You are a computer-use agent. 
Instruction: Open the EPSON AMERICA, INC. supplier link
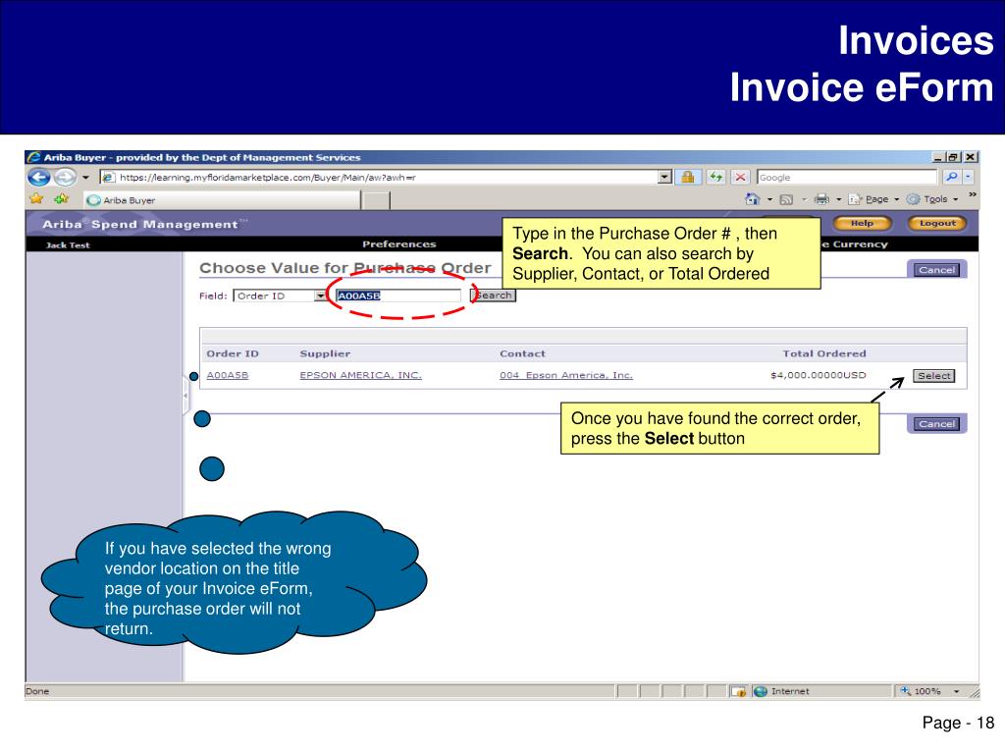click(360, 375)
